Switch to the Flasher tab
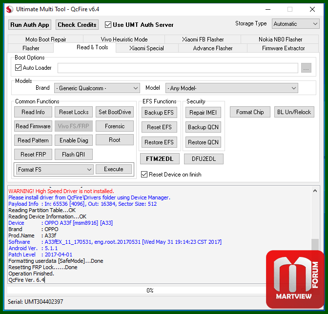 31,48
